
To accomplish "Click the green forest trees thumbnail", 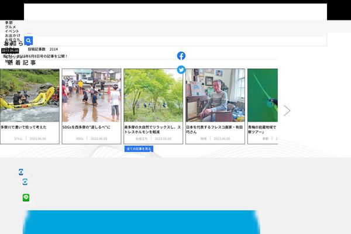I will coord(153,95).
